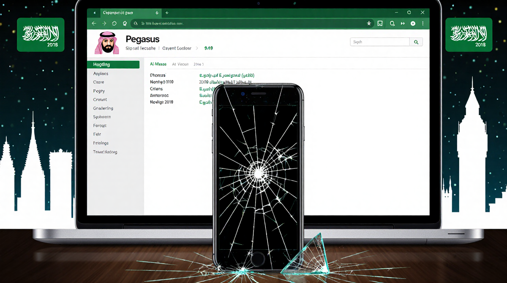Image resolution: width=507 pixels, height=283 pixels.
Task: Select Apploes in the left sidebar
Action: click(101, 73)
